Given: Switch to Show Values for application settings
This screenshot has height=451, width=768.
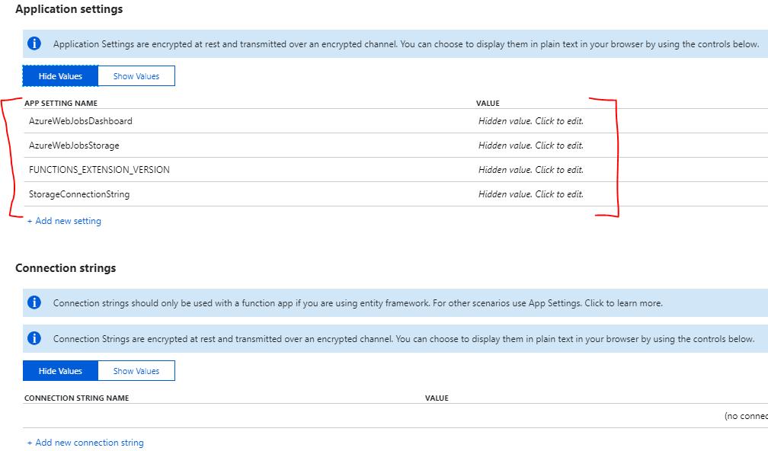Looking at the screenshot, I should [136, 75].
